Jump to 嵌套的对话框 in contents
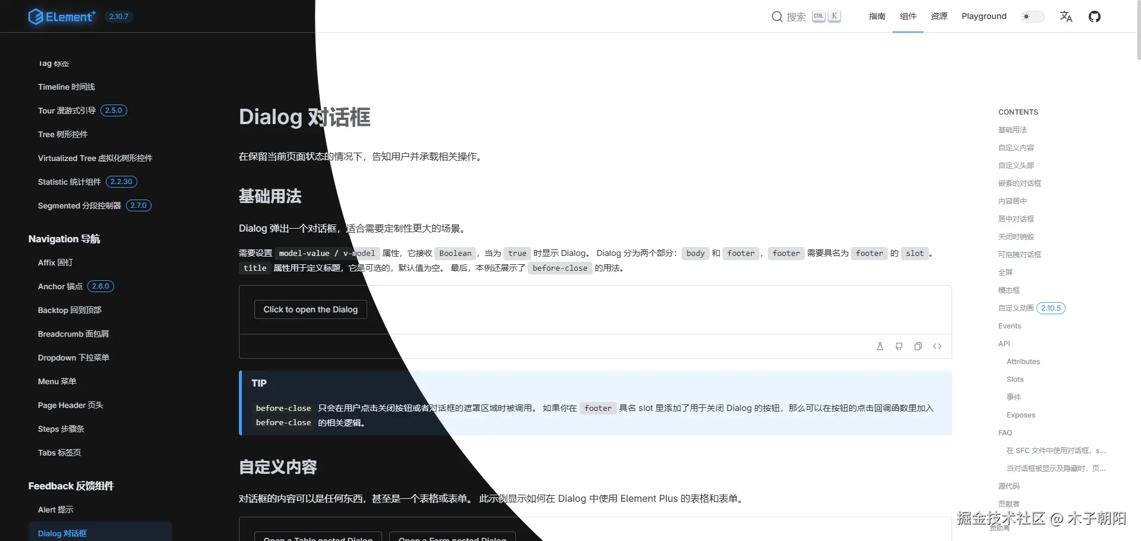The height and width of the screenshot is (541, 1141). [x=1020, y=184]
